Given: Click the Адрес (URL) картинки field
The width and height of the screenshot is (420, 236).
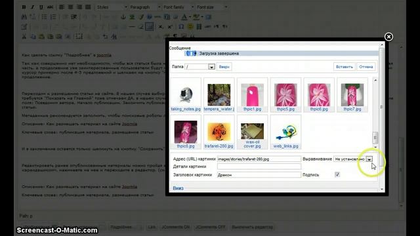Looking at the screenshot, I should [x=259, y=159].
